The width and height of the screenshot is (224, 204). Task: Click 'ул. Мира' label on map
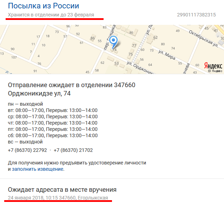click(167, 55)
